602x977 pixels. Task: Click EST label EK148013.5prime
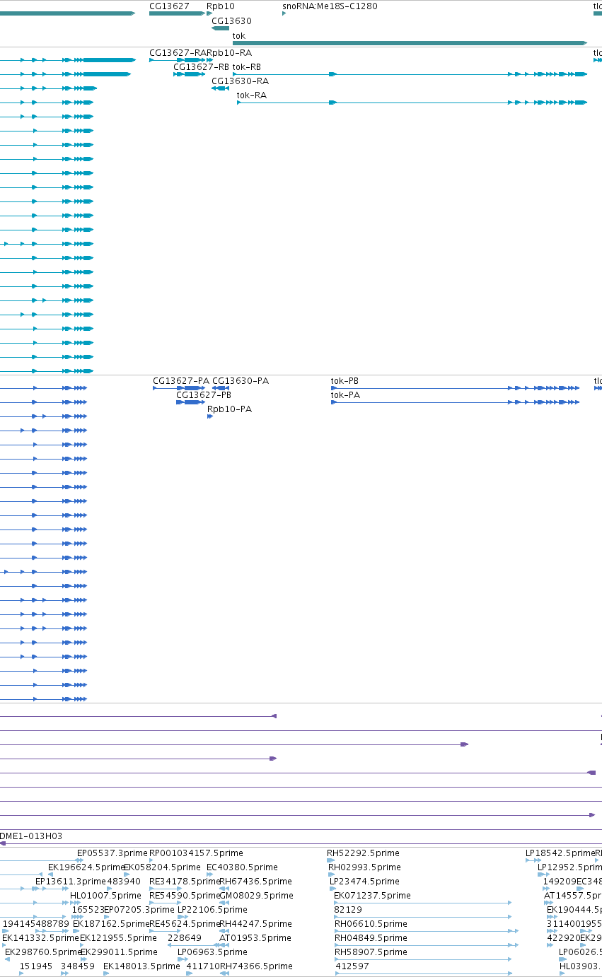[x=141, y=966]
